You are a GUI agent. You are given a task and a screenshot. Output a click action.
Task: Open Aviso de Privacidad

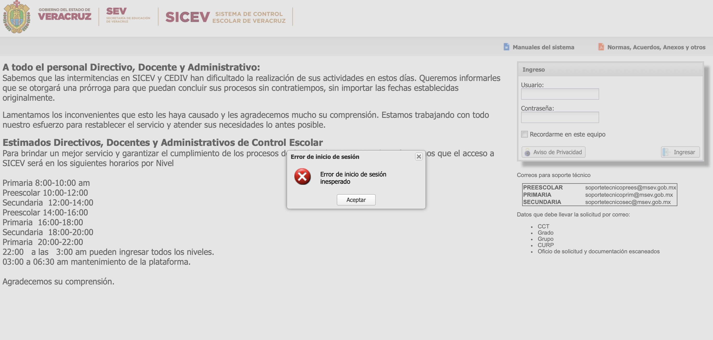tap(553, 152)
